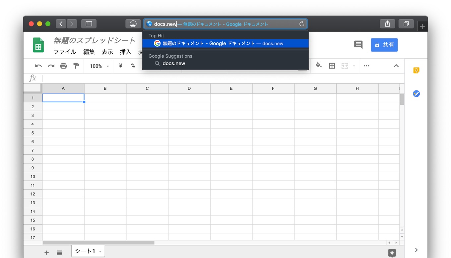Open the ファイル menu
451x258 pixels.
65,52
